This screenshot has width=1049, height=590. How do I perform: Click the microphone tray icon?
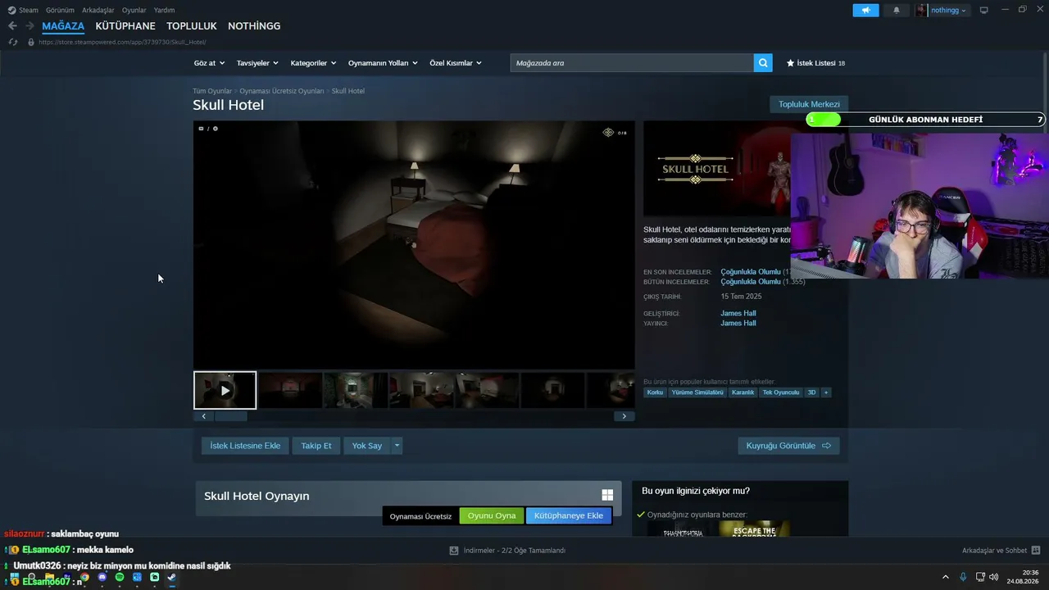(x=963, y=577)
